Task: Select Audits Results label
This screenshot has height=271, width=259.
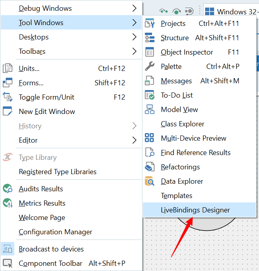Action: pyautogui.click(x=41, y=189)
